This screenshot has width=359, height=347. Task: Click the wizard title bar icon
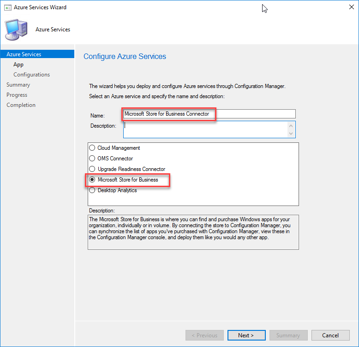point(7,7)
